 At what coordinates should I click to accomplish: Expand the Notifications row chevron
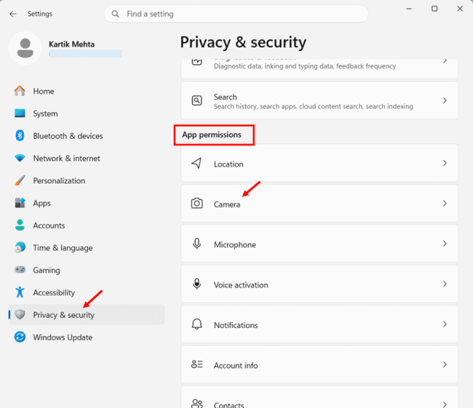click(445, 324)
